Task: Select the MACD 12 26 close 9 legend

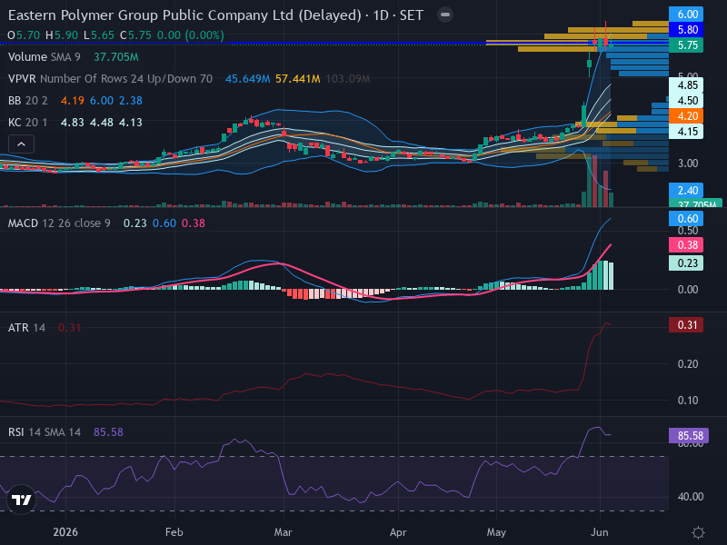Action: [x=59, y=223]
